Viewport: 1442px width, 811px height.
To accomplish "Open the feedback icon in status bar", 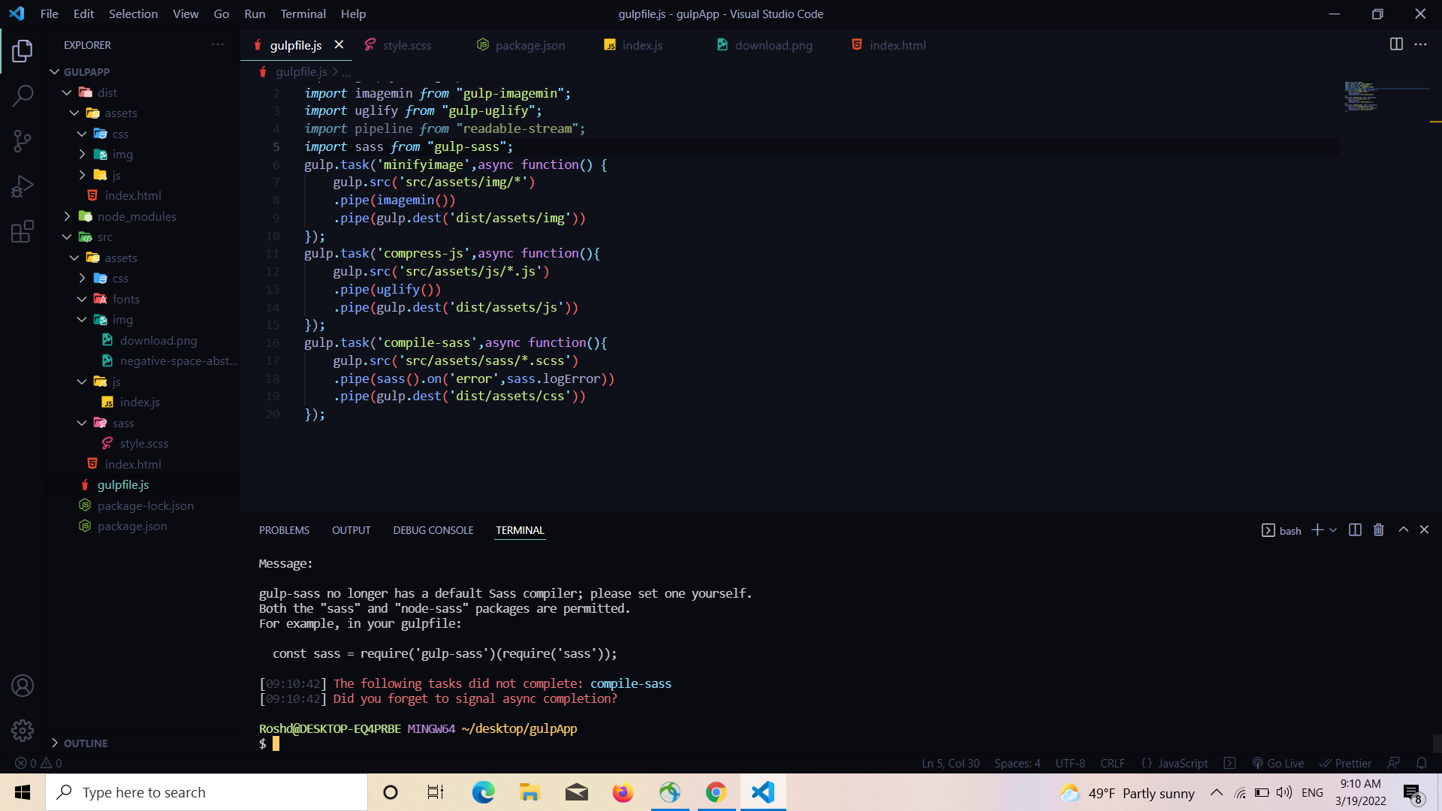I will pos(1394,763).
